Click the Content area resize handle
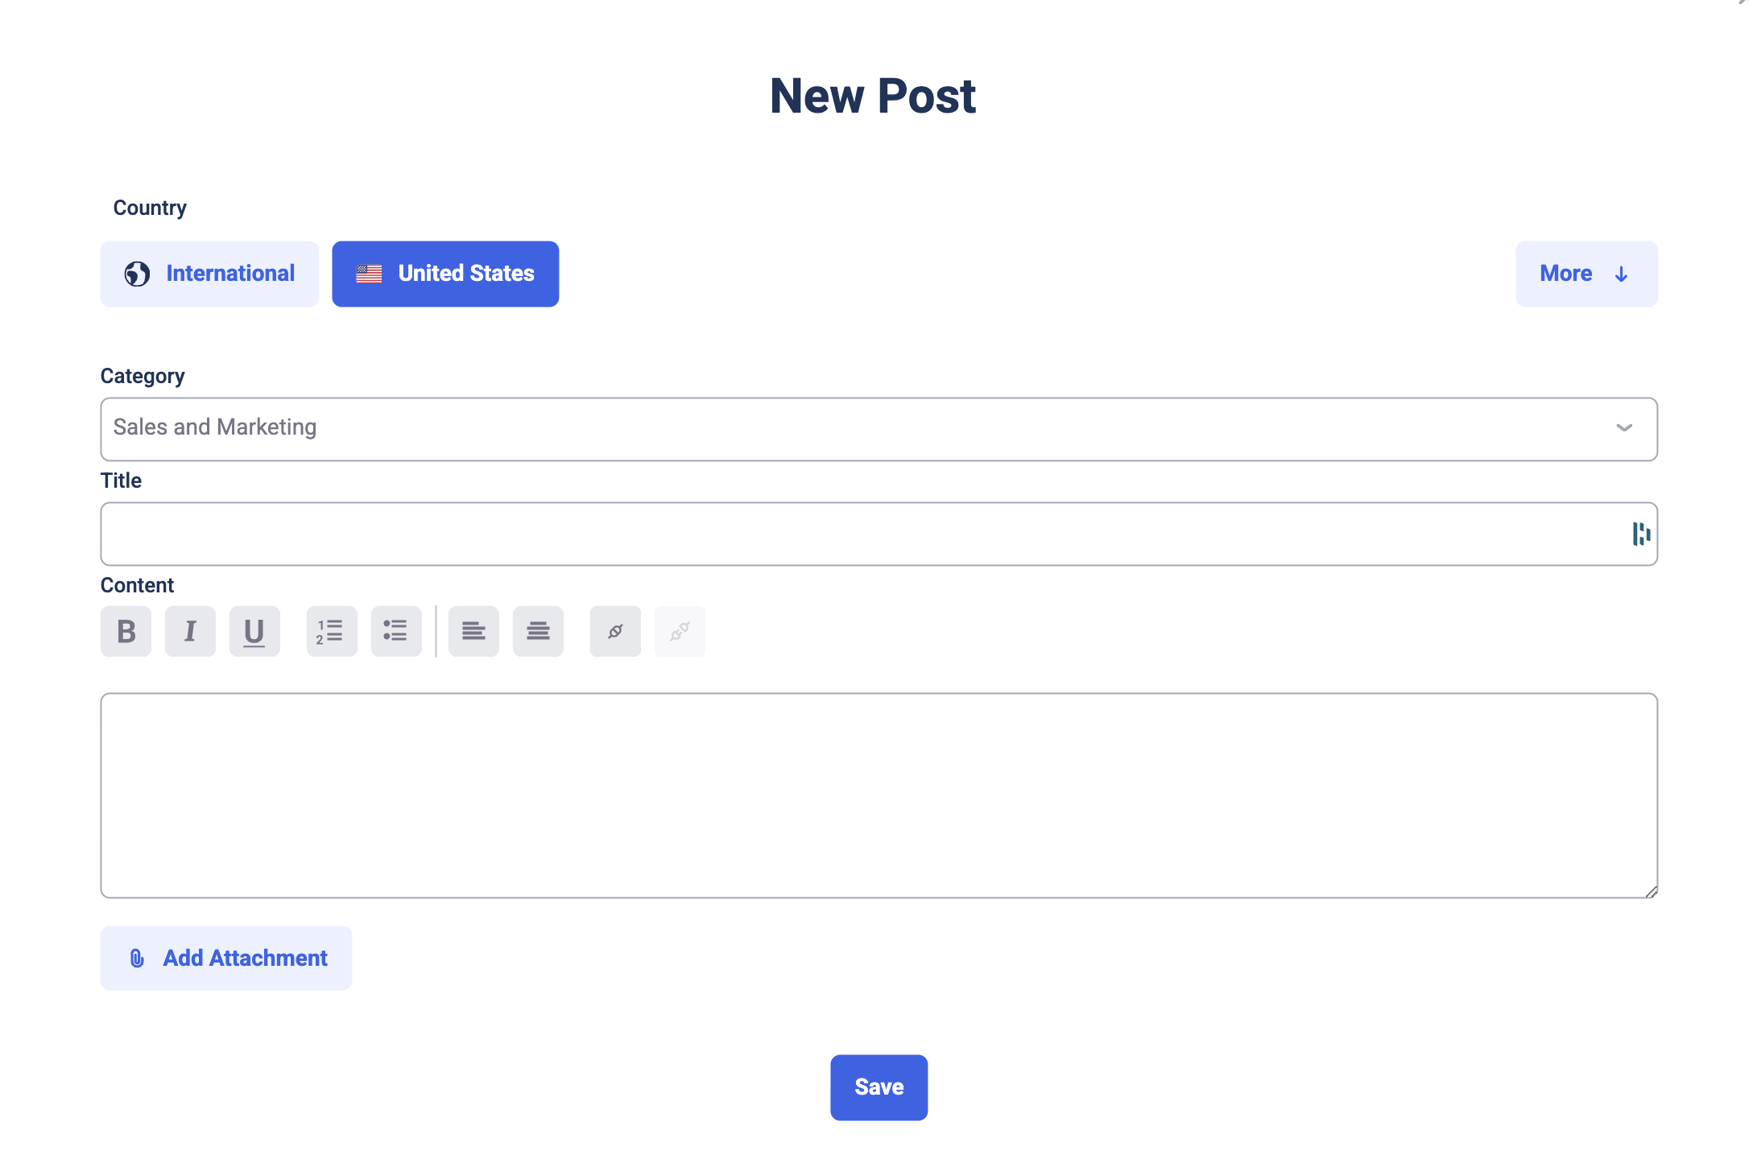This screenshot has height=1159, width=1749. [x=1651, y=891]
